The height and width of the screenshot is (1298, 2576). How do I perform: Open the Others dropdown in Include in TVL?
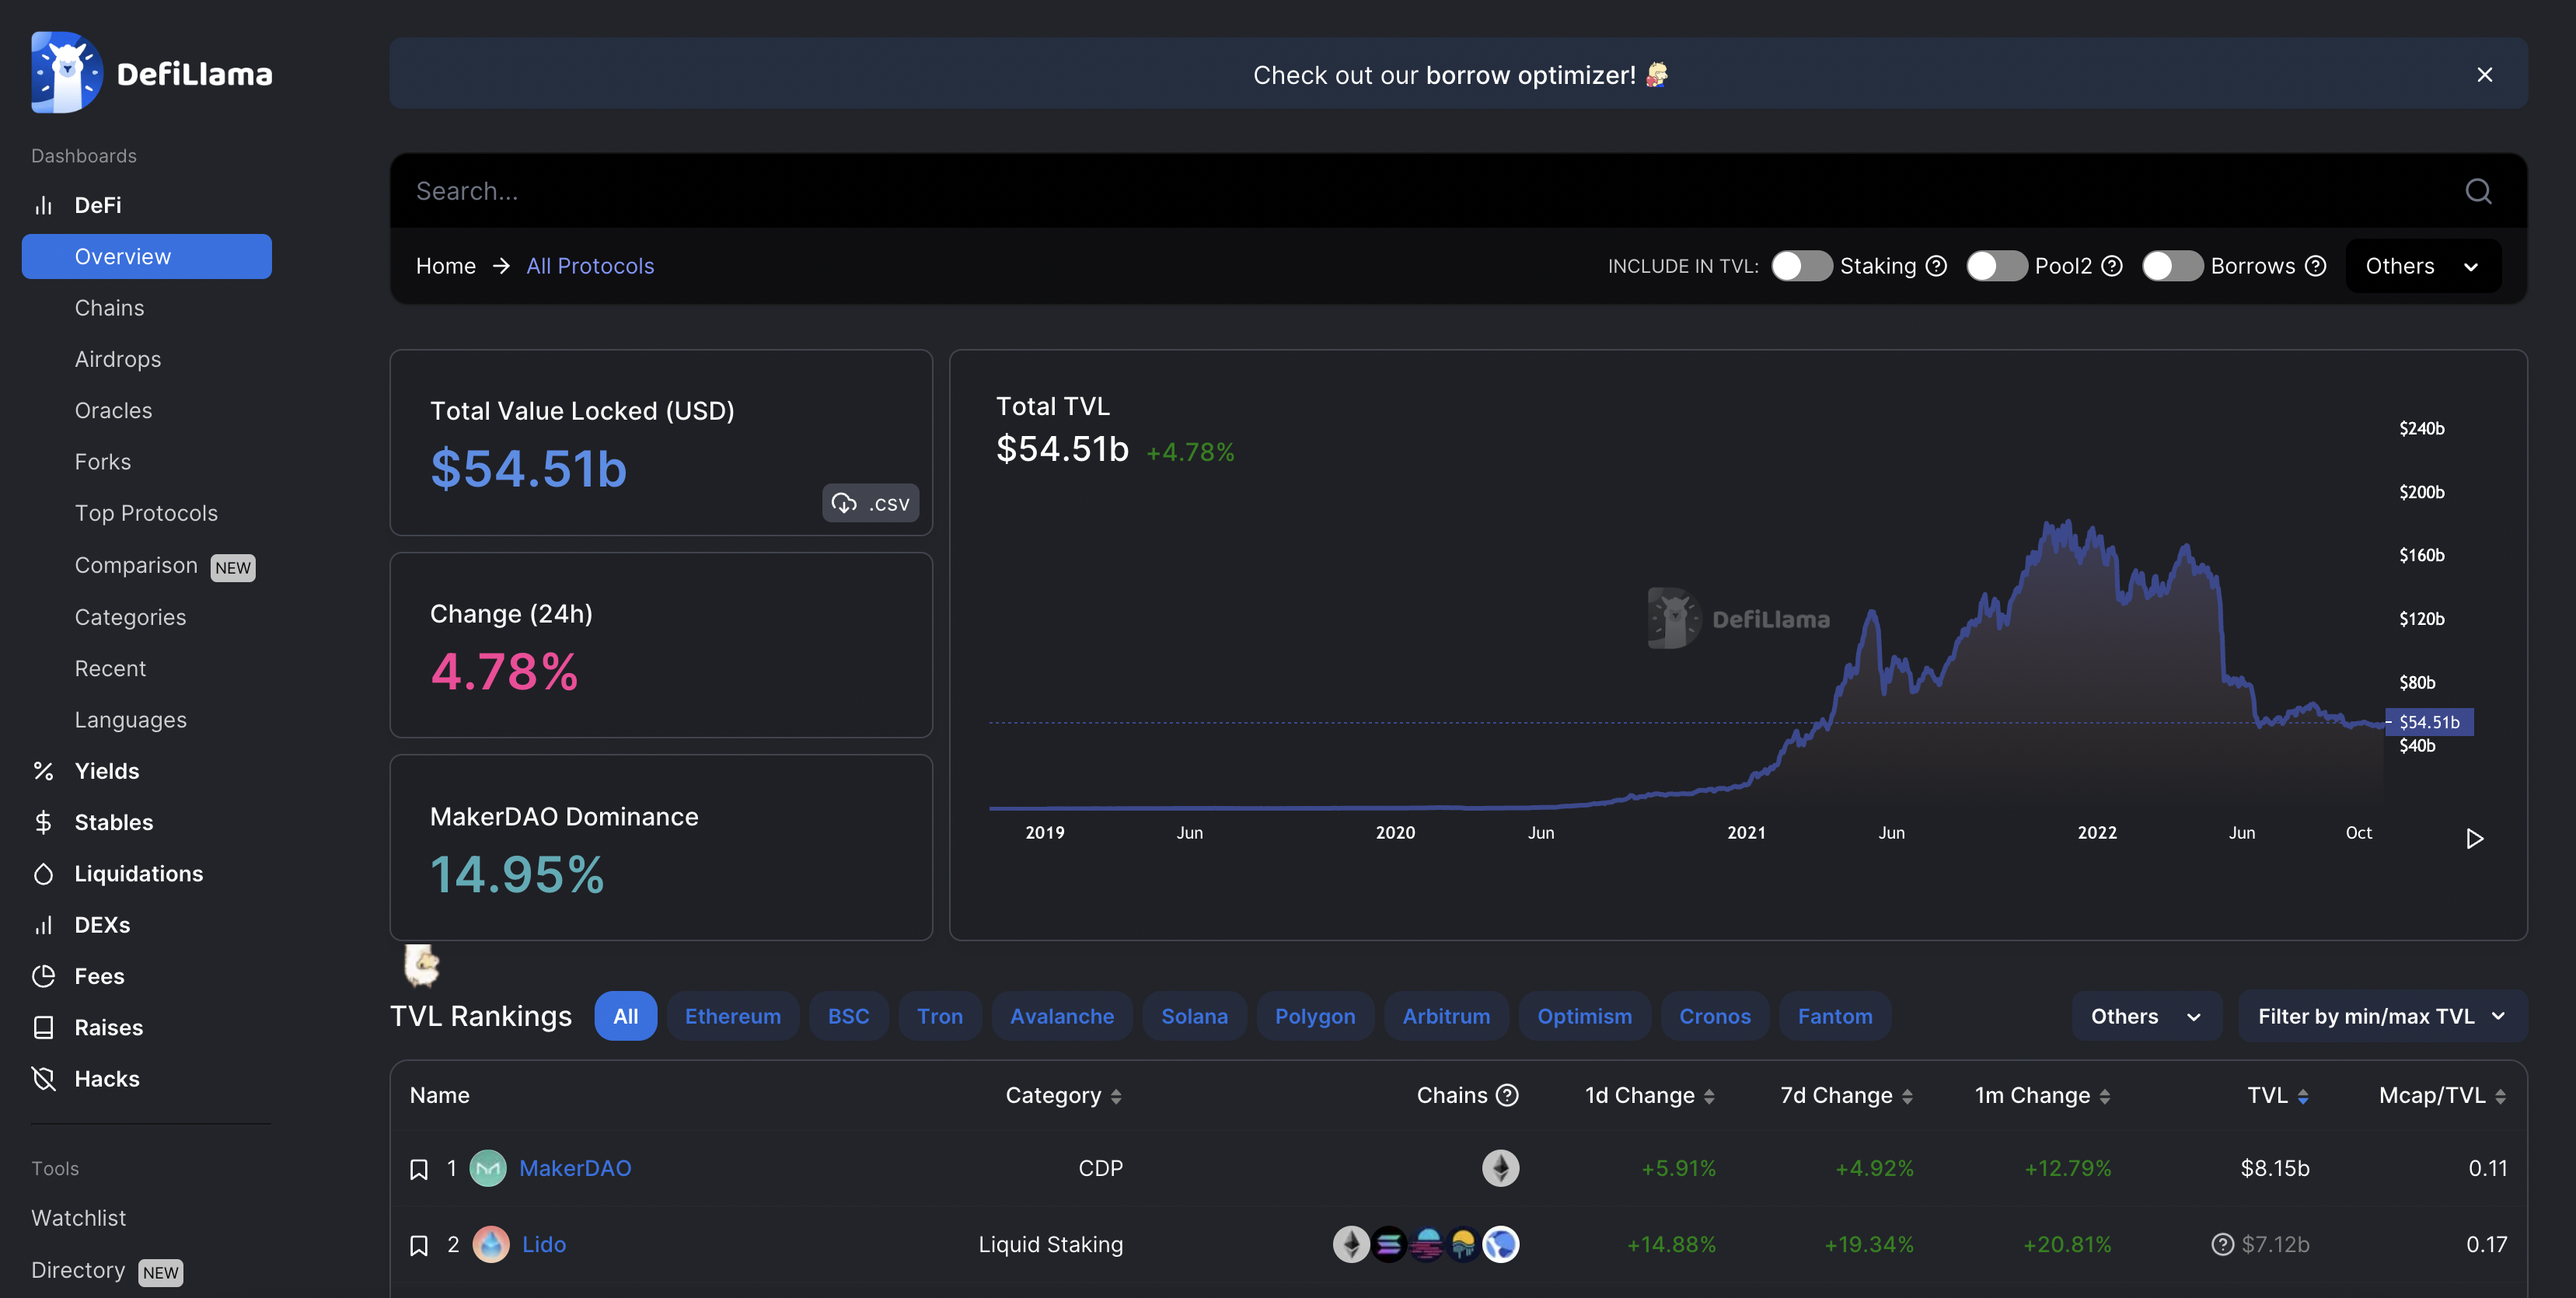(x=2423, y=266)
